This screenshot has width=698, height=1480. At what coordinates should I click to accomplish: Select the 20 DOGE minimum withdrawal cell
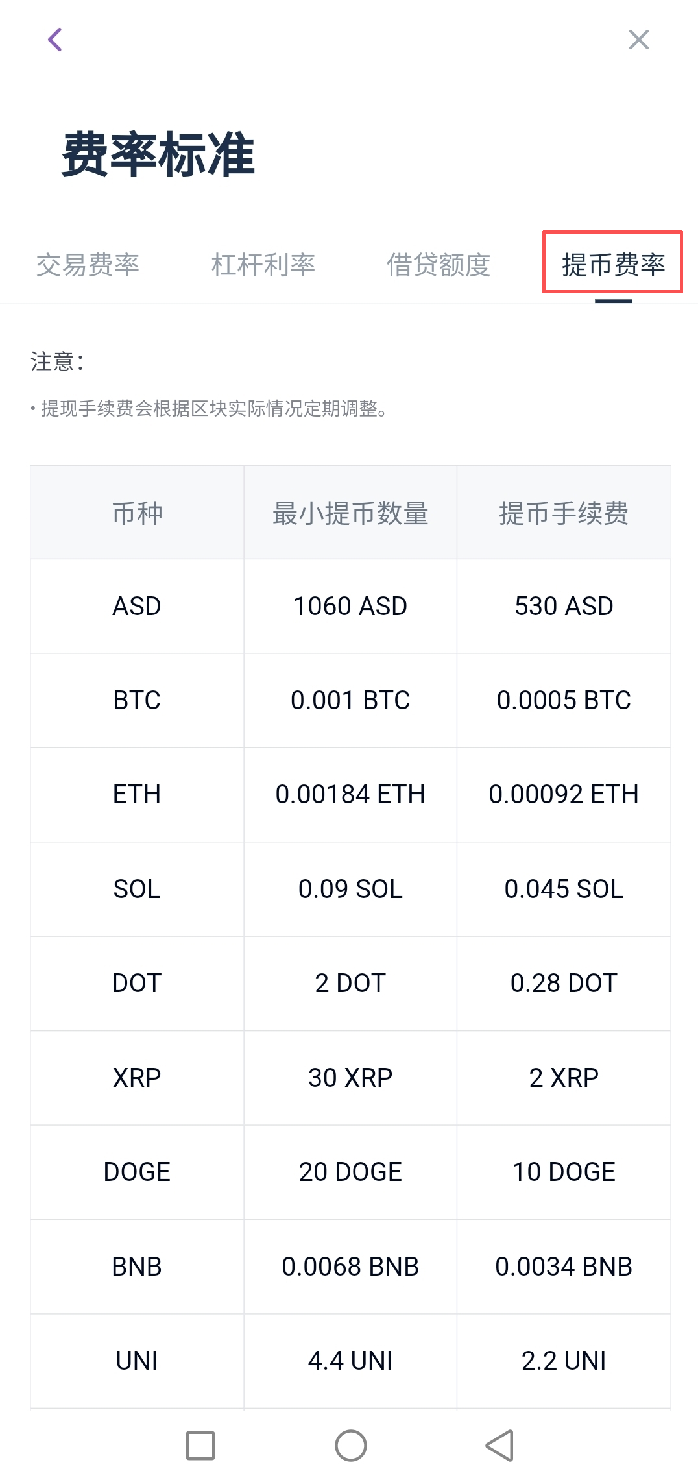[x=350, y=1172]
